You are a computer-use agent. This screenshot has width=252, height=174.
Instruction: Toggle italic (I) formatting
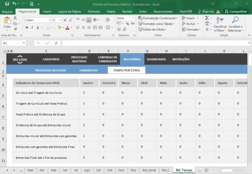(x=32, y=28)
